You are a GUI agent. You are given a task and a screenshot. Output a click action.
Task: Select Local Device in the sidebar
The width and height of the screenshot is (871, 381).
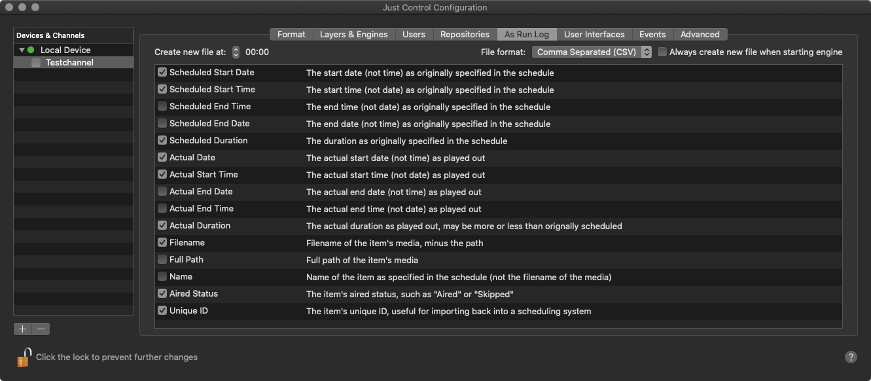point(65,50)
